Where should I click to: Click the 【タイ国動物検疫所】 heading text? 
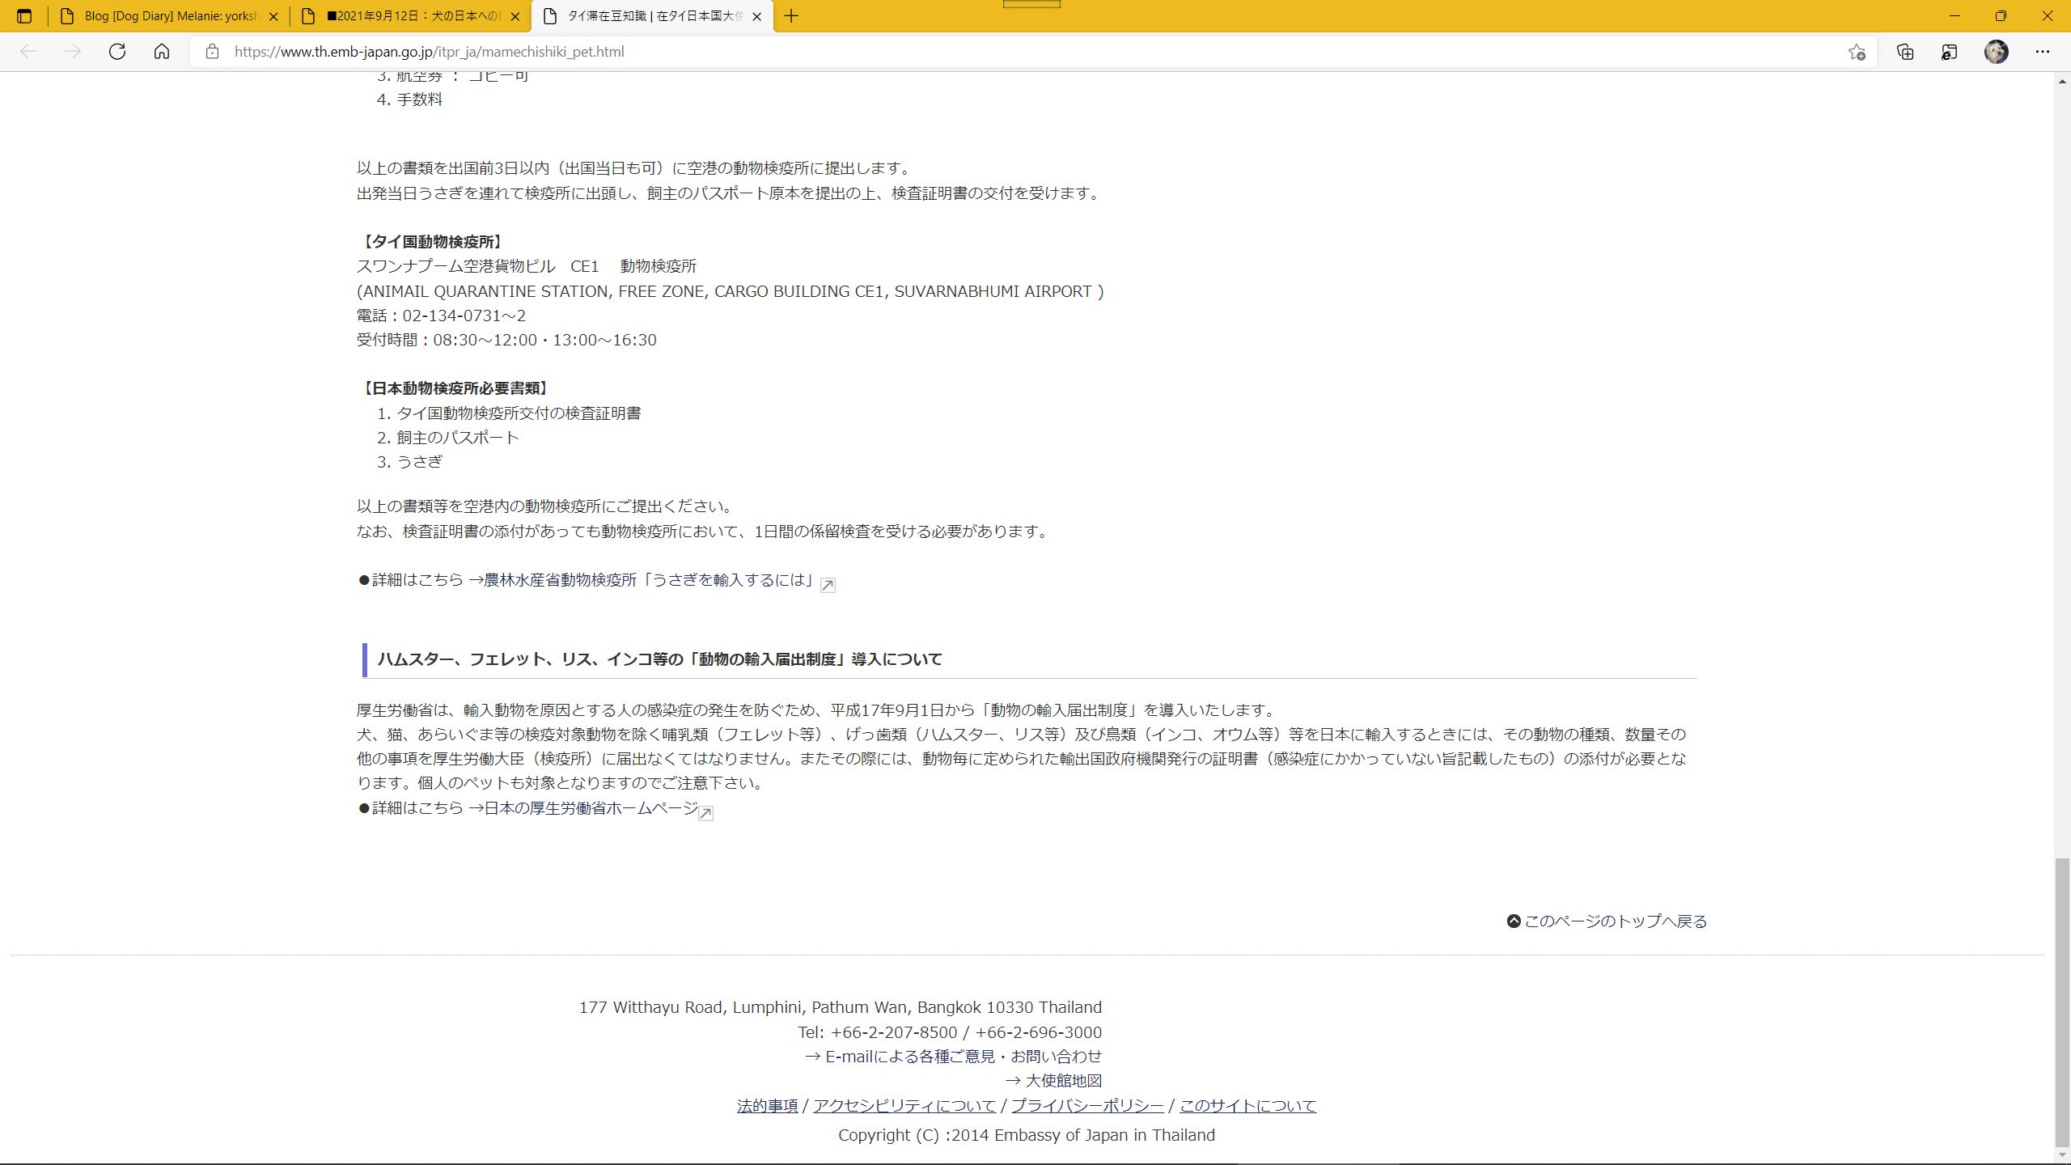tap(432, 242)
